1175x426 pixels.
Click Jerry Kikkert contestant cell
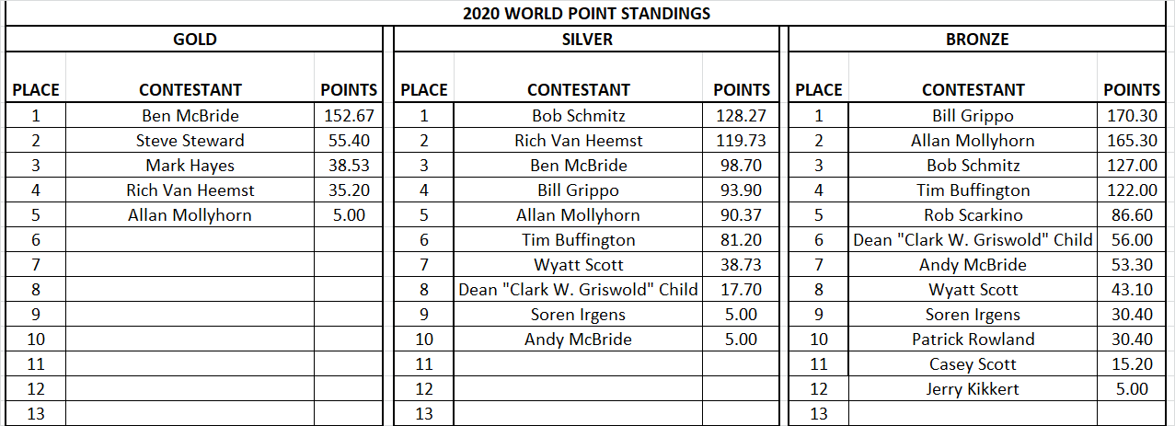[x=973, y=389]
